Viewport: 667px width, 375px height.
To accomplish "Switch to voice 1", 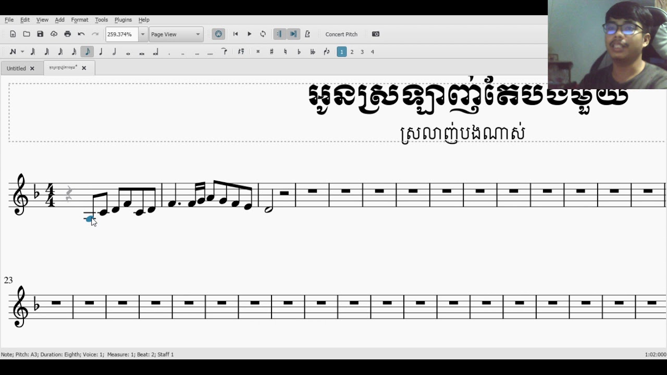I will [x=341, y=52].
